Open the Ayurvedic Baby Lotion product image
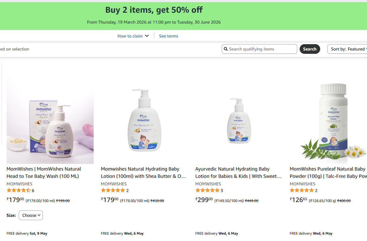Image resolution: width=367 pixels, height=241 pixels. [239, 120]
